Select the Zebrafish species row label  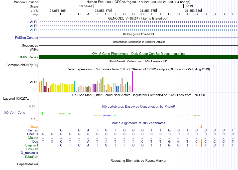click(x=31, y=157)
